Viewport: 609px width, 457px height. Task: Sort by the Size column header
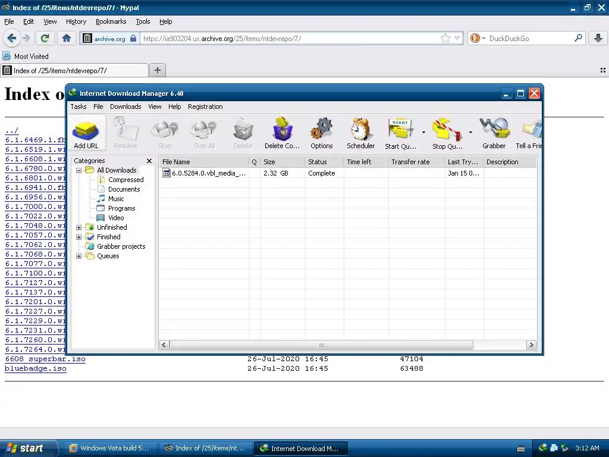(x=282, y=162)
